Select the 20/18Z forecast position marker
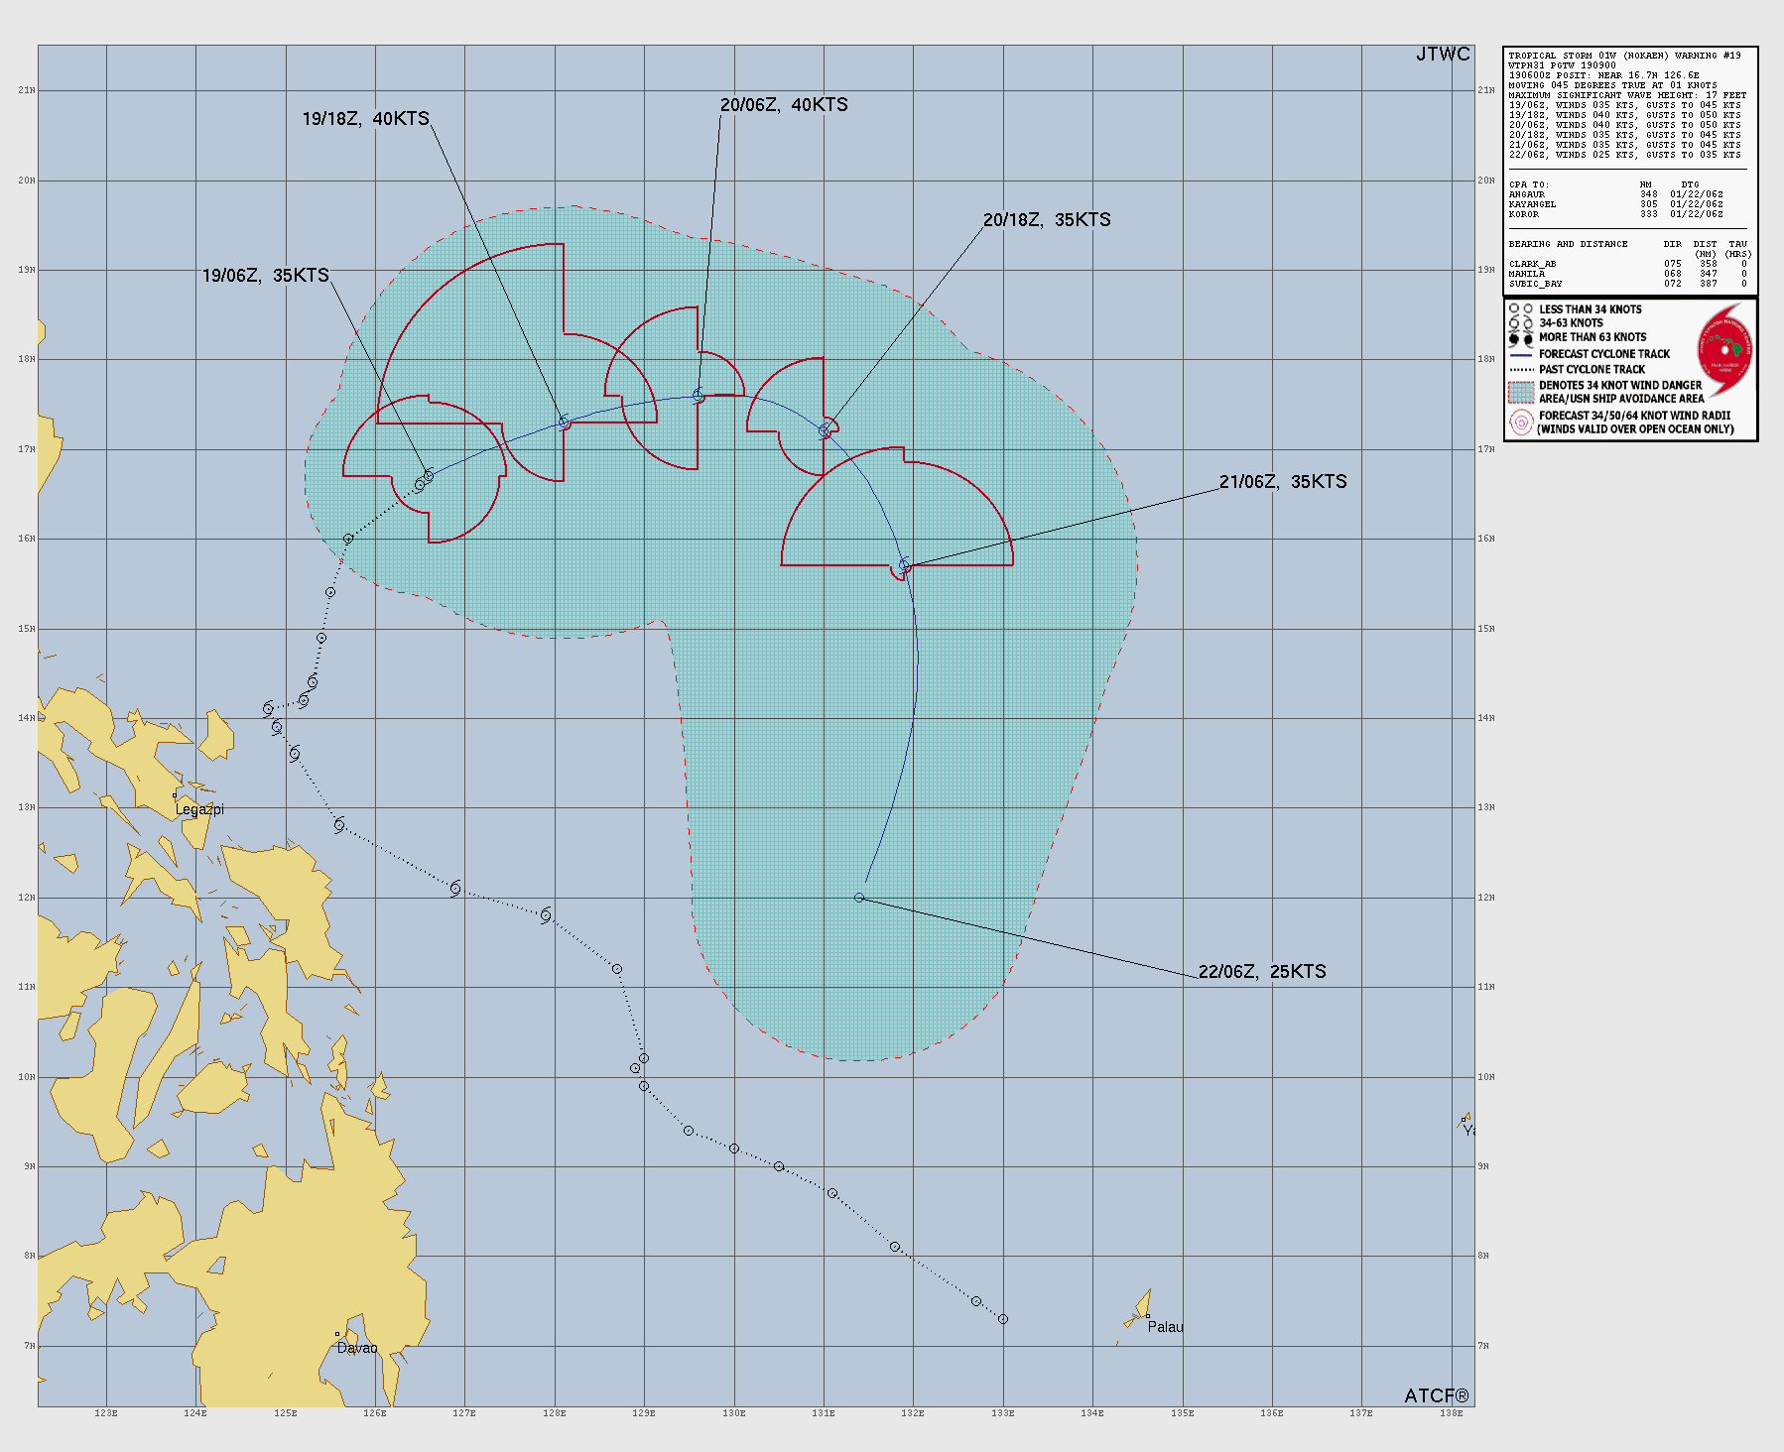Viewport: 1784px width, 1452px height. coord(825,430)
